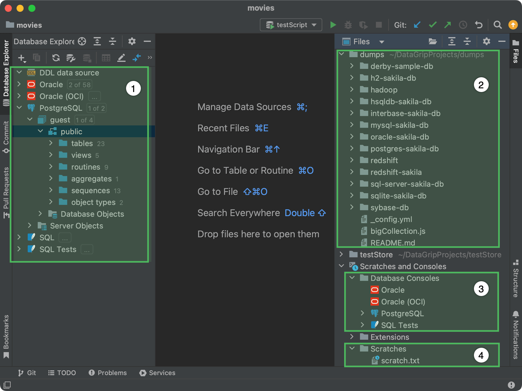The width and height of the screenshot is (522, 391).
Task: Click the Git Commit checkmark icon
Action: click(433, 25)
